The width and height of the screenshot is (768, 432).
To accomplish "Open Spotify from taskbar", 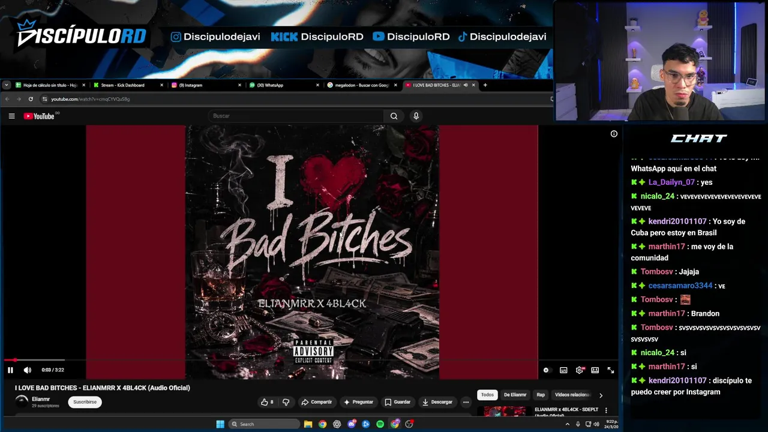I will (380, 424).
